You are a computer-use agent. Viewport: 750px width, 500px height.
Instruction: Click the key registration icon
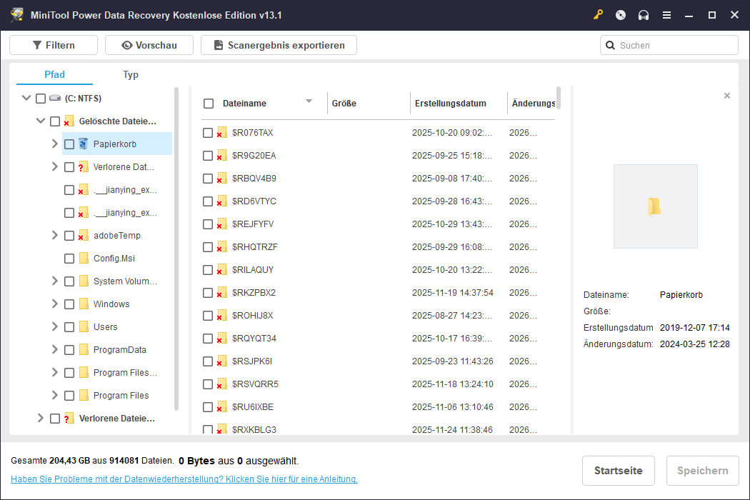[598, 15]
